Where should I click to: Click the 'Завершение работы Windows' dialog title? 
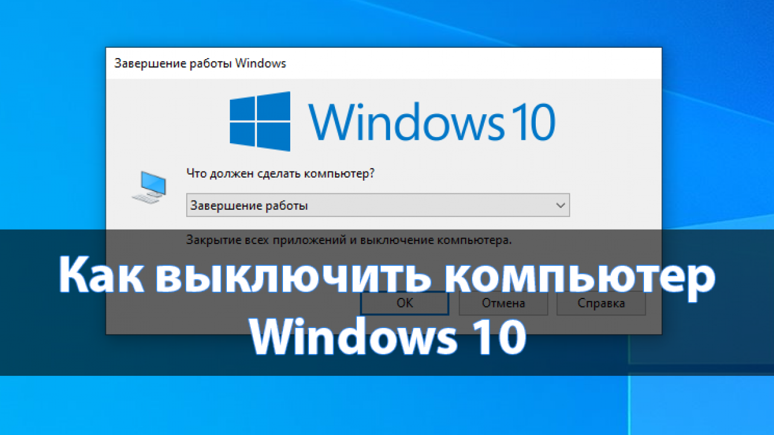200,63
